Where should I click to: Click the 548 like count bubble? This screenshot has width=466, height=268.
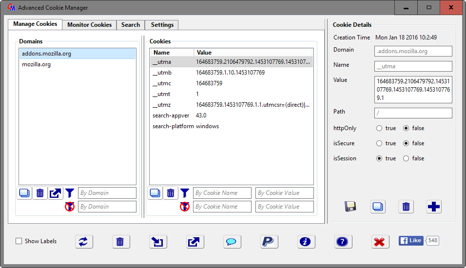coord(432,240)
